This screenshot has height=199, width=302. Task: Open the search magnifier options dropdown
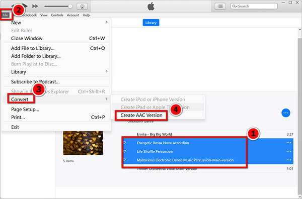tap(235, 6)
